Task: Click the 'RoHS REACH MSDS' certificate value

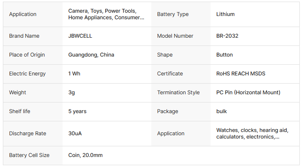Action: tap(241, 74)
